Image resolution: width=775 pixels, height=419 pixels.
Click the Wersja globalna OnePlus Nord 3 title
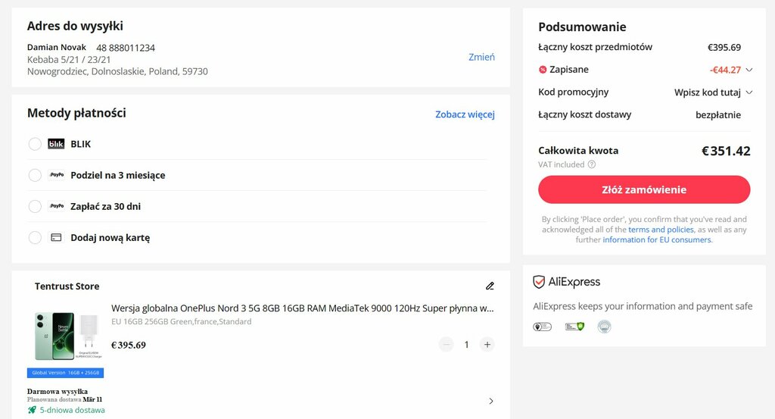coord(303,308)
